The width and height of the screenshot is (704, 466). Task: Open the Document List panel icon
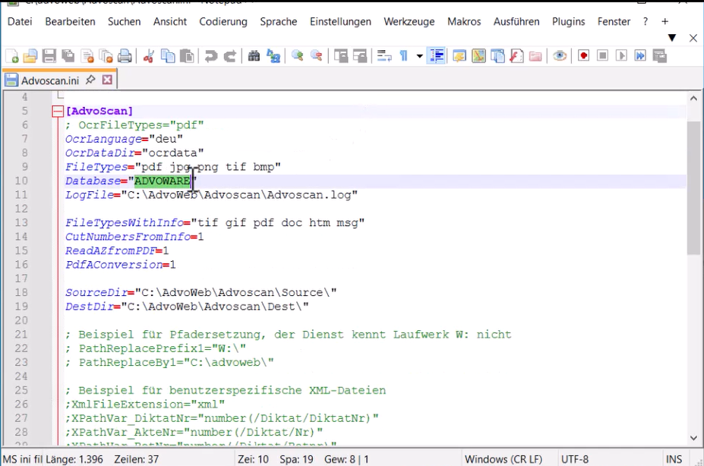click(x=497, y=56)
